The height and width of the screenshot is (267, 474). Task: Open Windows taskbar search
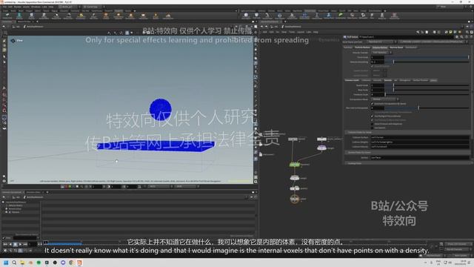(x=14, y=263)
